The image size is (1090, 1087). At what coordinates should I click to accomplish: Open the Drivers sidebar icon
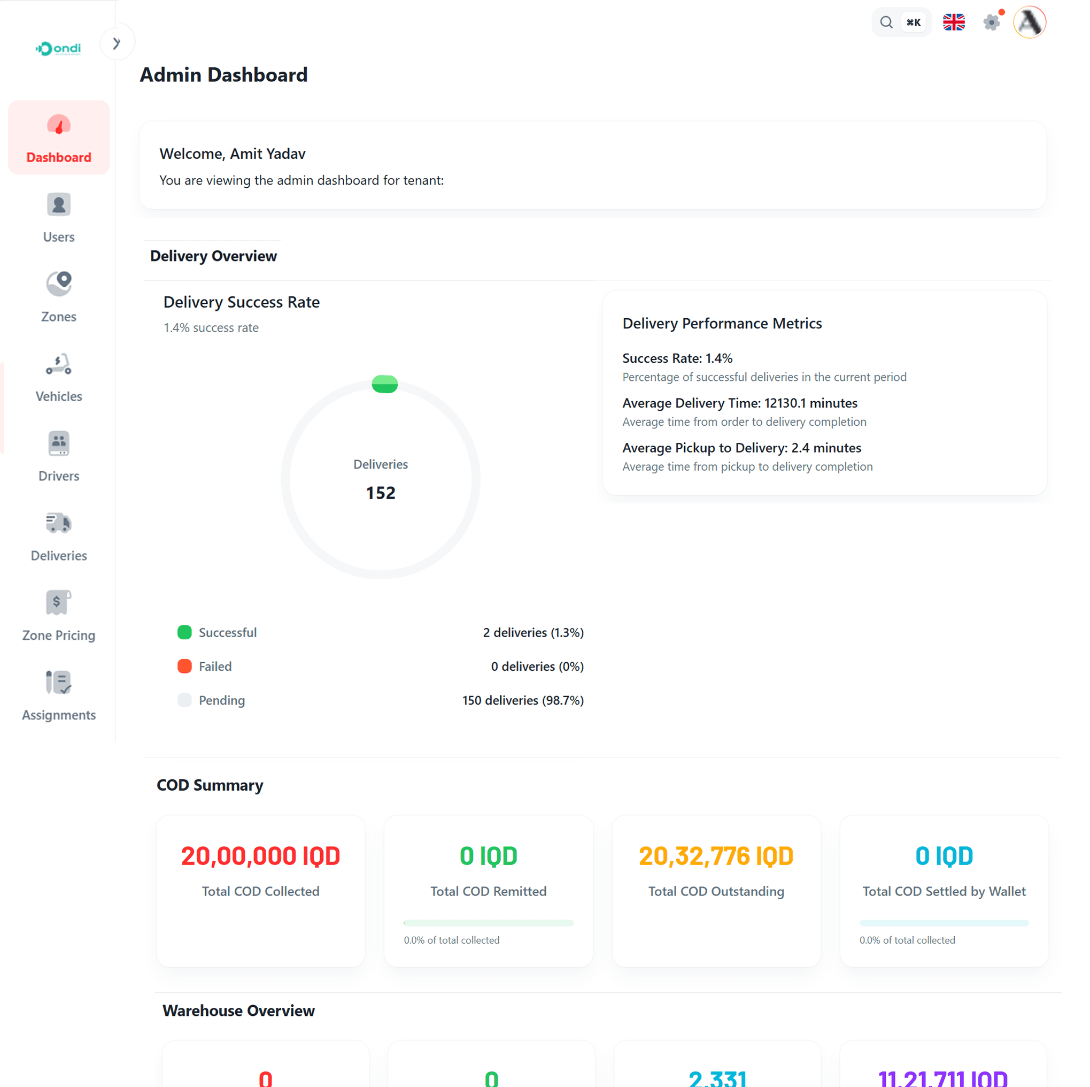click(x=59, y=443)
